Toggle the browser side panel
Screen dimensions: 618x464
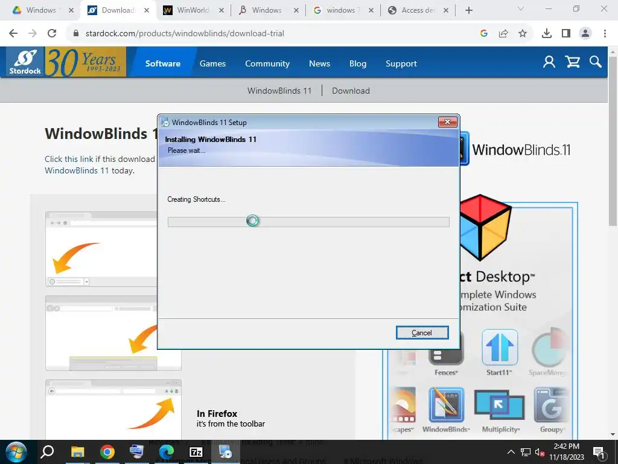coord(566,34)
